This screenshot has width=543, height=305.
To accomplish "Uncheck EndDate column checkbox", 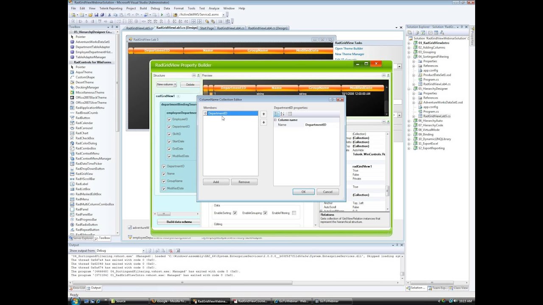I will point(169,149).
